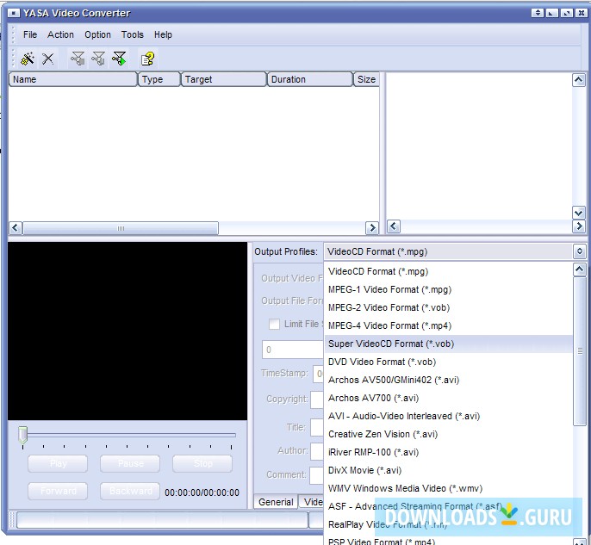Select DivX Movie (*.avi)
591x545 pixels.
click(449, 470)
